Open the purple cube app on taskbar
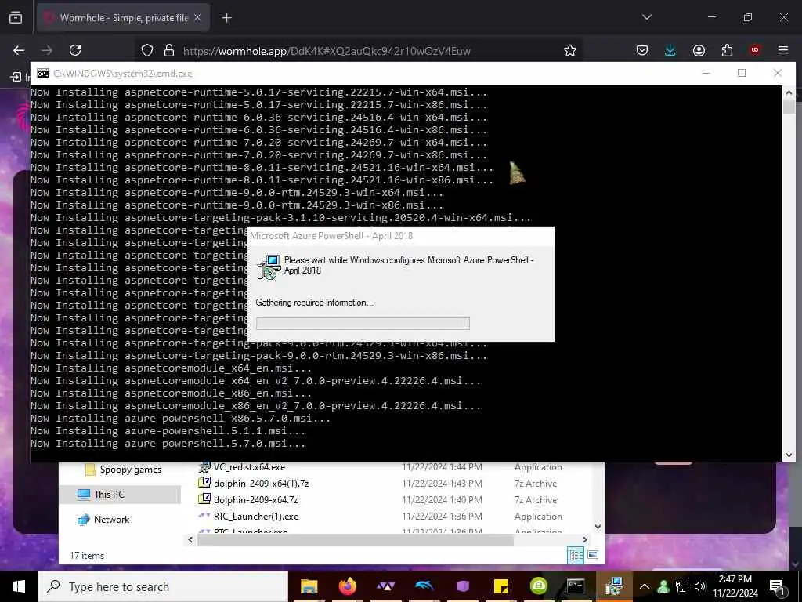Image resolution: width=802 pixels, height=602 pixels. click(463, 586)
